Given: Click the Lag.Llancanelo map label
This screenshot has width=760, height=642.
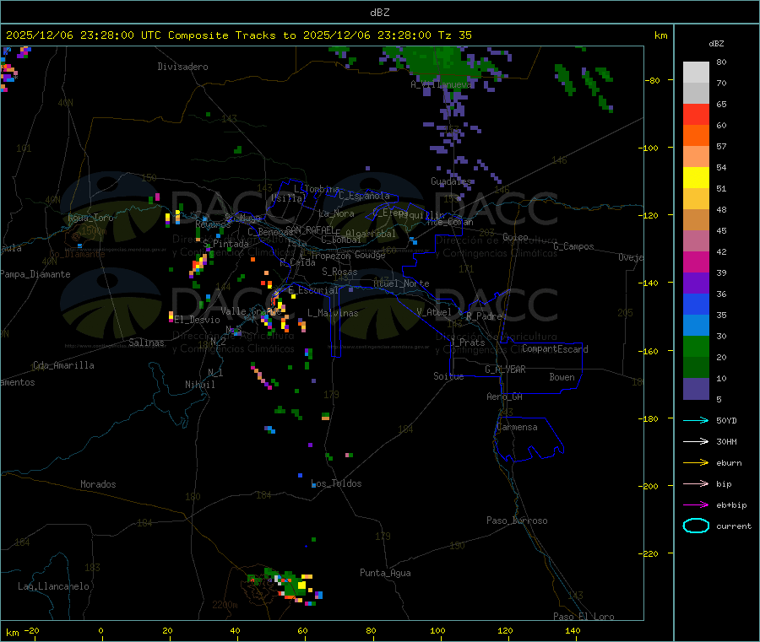Looking at the screenshot, I should 53,586.
